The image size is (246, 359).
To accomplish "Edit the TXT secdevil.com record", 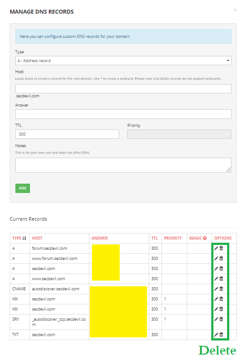I will click(x=216, y=334).
